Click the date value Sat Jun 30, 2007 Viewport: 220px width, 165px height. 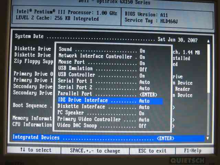178,40
